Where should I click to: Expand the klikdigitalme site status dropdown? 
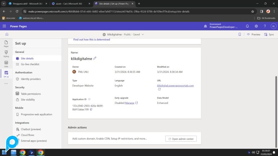tap(143, 35)
